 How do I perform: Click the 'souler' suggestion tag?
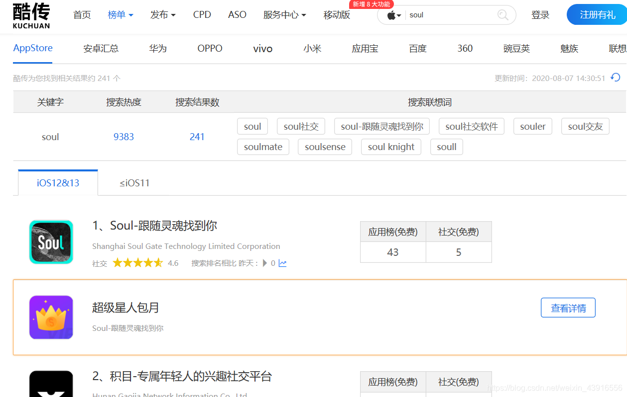click(x=533, y=126)
